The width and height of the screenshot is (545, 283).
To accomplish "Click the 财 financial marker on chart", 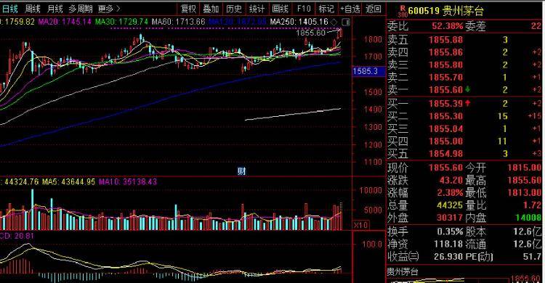I will click(241, 171).
